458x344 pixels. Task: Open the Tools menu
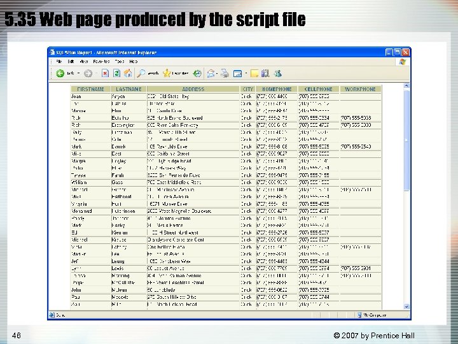(120, 61)
